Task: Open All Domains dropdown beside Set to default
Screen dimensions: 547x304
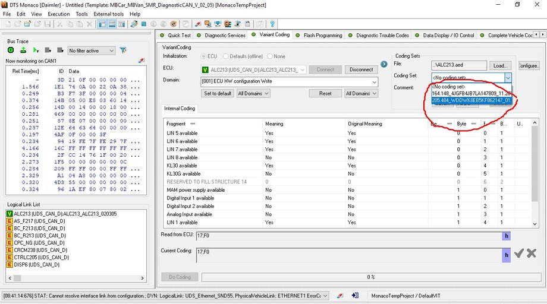Action: 253,93
